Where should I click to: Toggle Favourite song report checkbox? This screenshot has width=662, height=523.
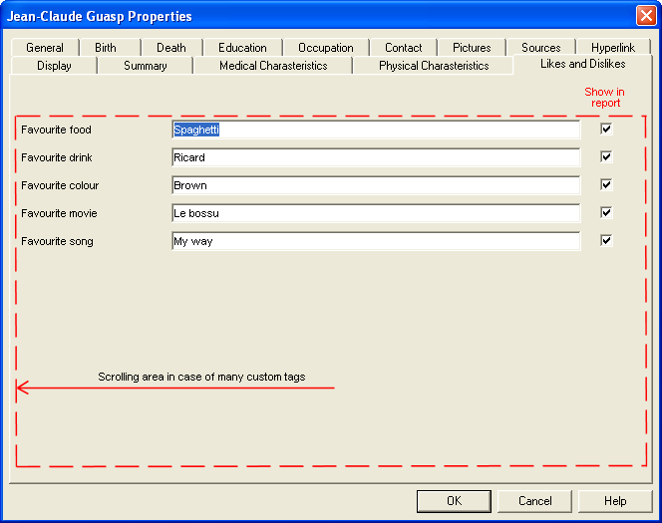click(x=606, y=240)
